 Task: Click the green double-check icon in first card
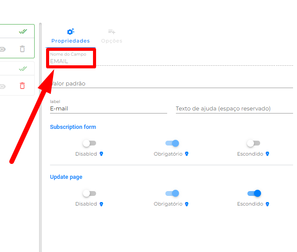23,32
